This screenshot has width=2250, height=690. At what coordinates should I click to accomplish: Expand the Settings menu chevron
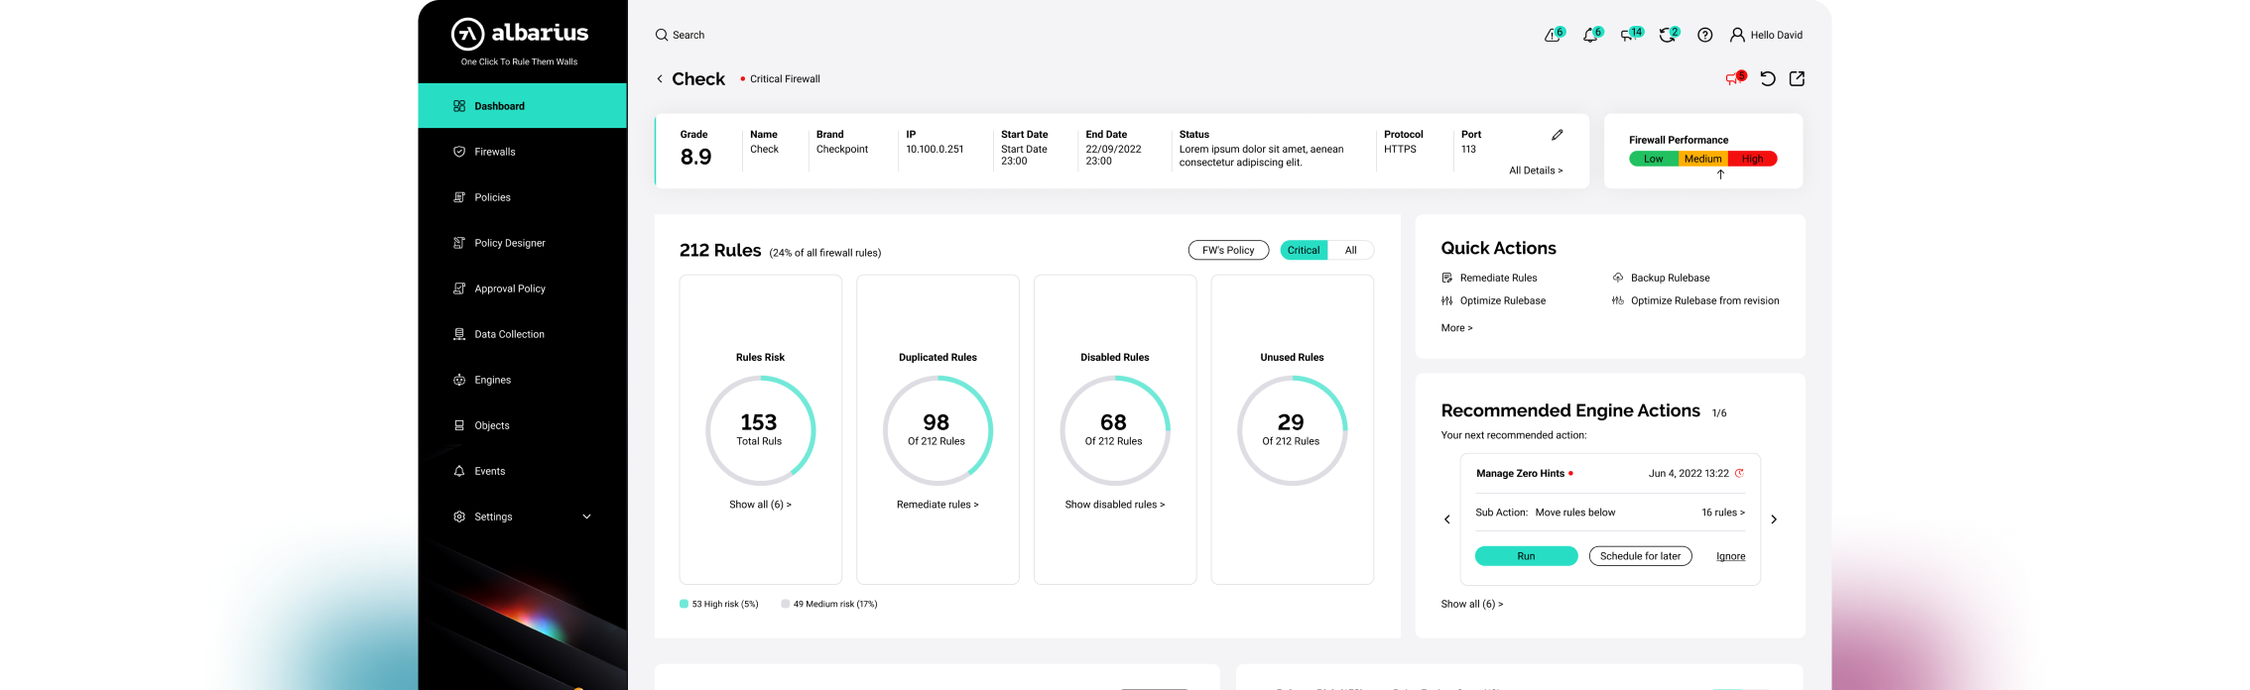point(586,517)
